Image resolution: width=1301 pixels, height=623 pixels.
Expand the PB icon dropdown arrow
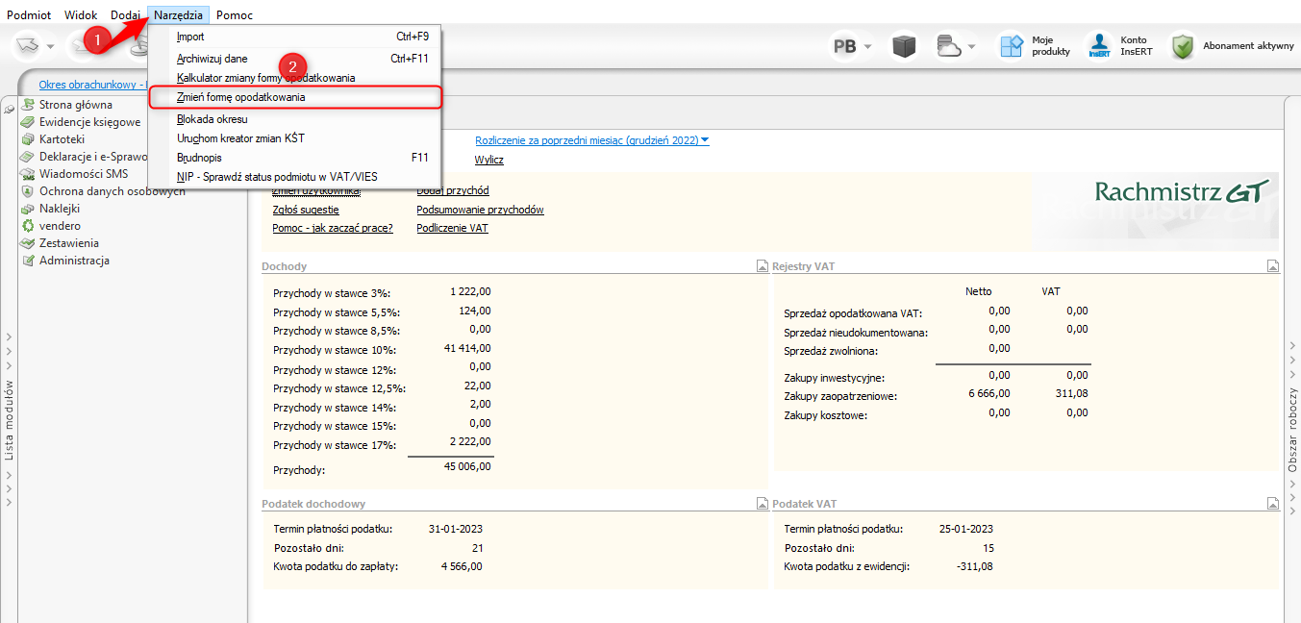[x=867, y=47]
